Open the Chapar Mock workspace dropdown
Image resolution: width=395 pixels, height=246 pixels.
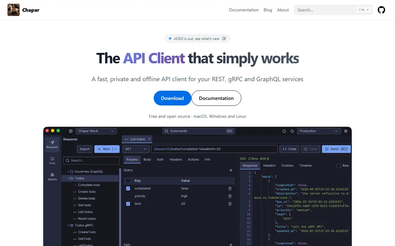pyautogui.click(x=96, y=131)
